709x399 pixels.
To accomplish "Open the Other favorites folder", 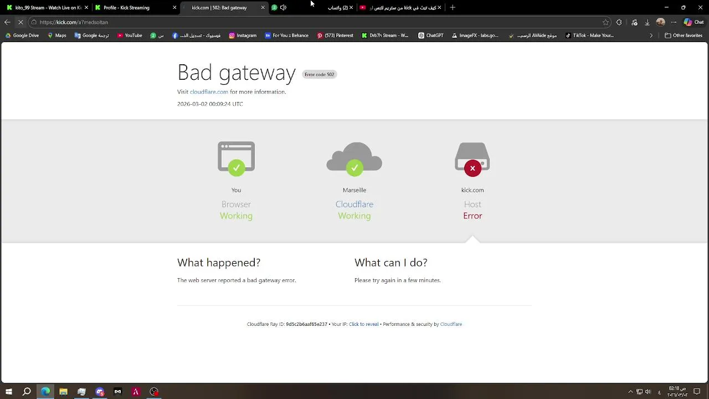I will (684, 35).
